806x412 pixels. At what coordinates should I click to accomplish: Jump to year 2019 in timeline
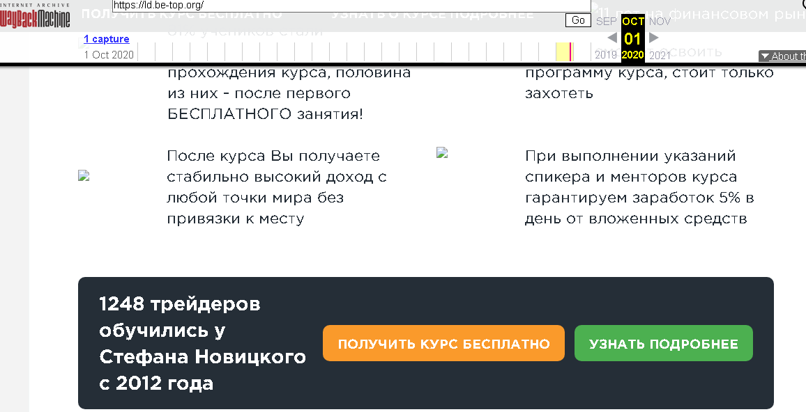point(605,55)
